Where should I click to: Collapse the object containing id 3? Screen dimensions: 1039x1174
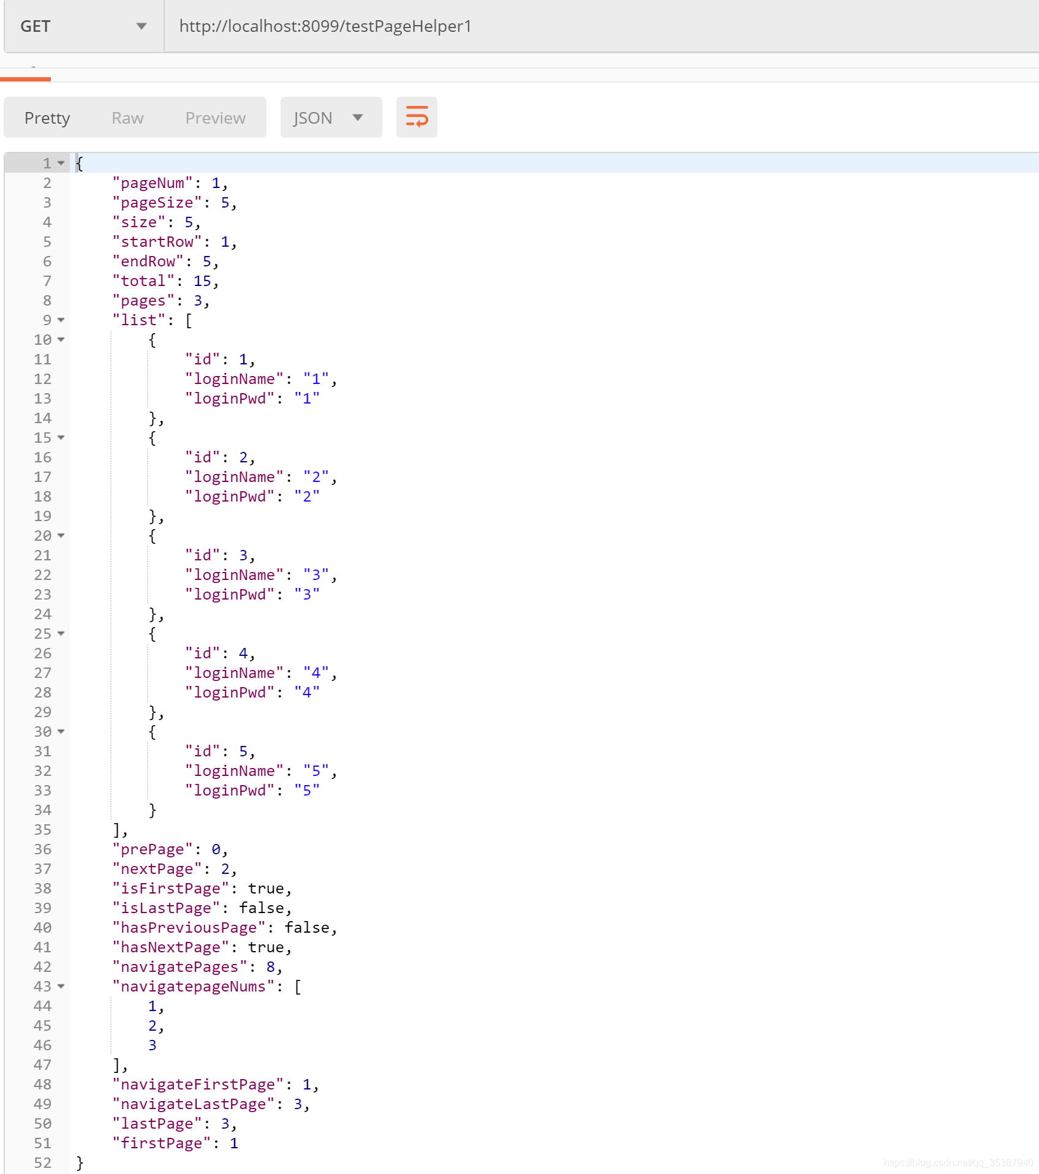60,535
